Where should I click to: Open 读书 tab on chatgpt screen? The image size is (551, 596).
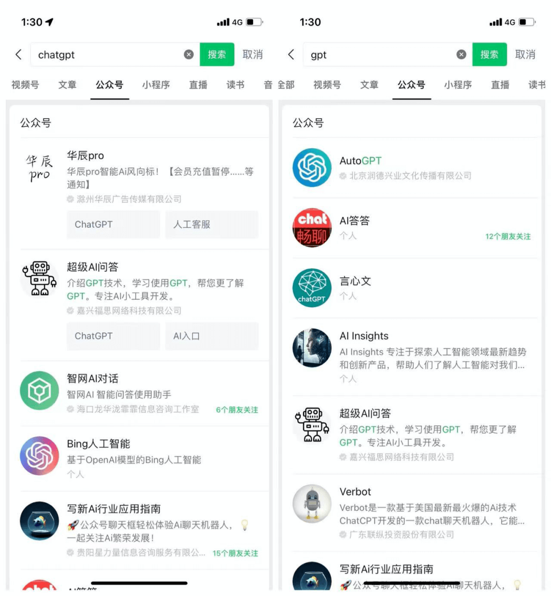(x=235, y=85)
